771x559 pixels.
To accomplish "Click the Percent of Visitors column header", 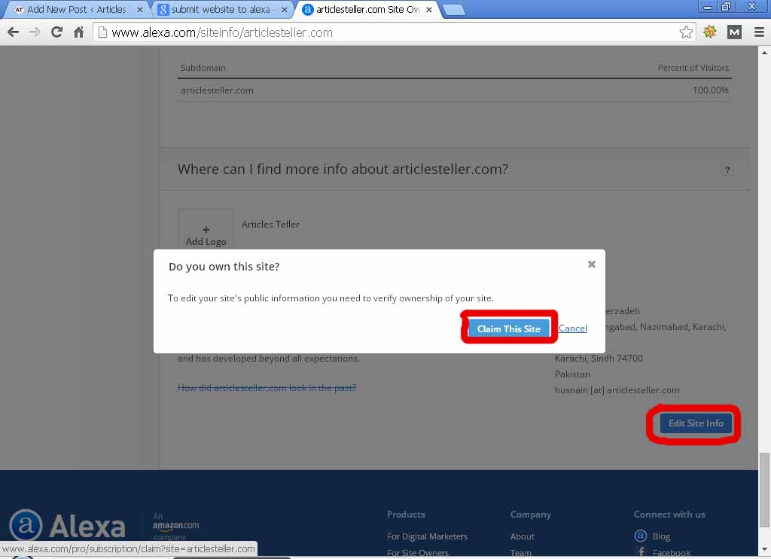I will (x=693, y=68).
